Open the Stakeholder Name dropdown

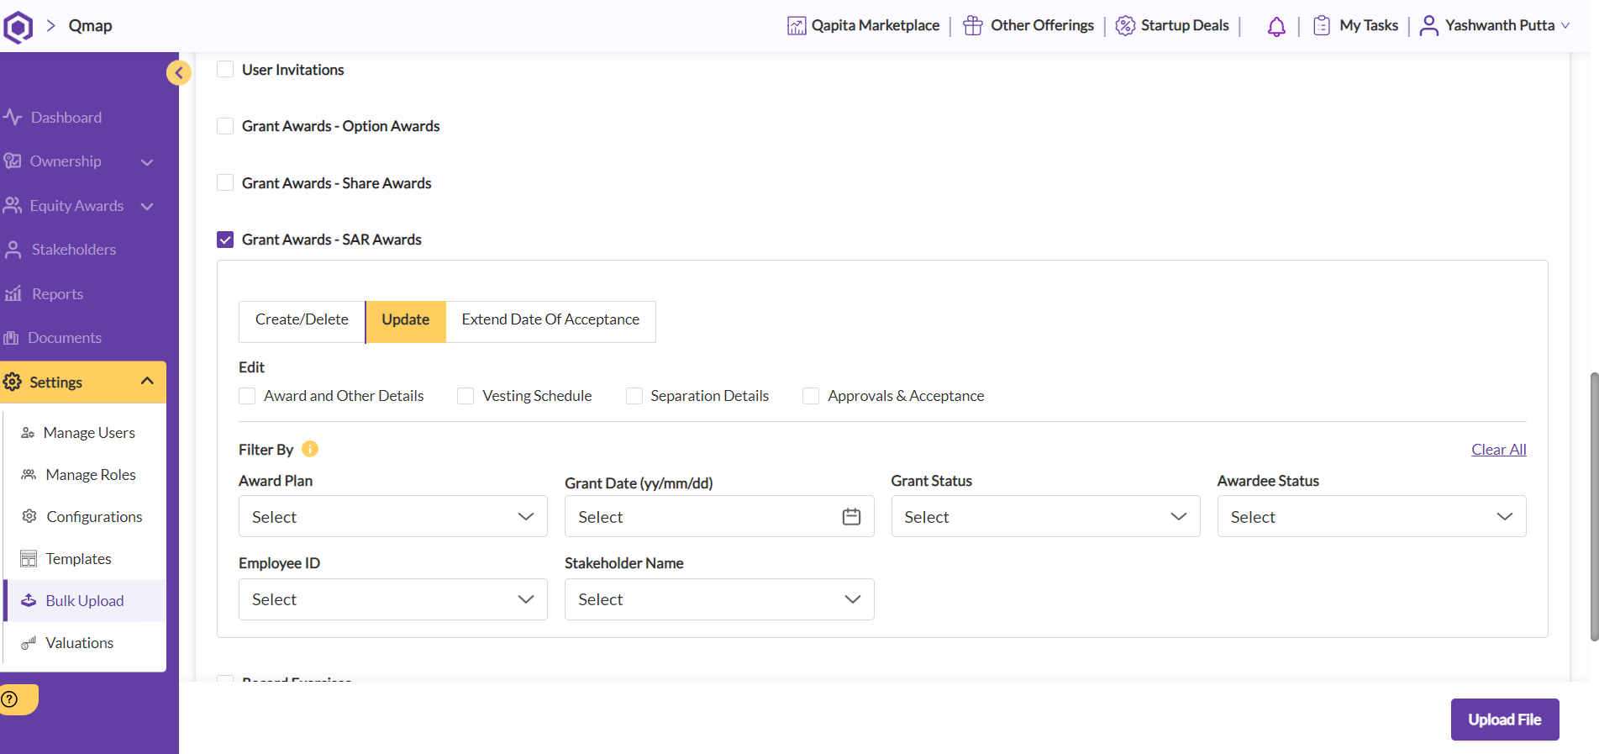click(x=718, y=599)
